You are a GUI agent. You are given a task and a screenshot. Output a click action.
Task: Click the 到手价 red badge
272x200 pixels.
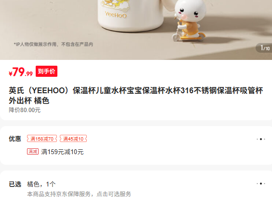tap(46, 71)
